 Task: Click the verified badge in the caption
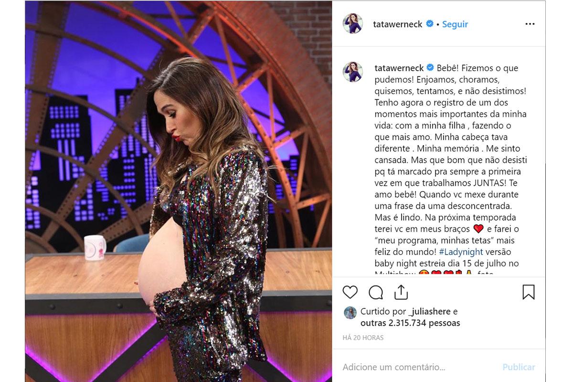click(430, 68)
